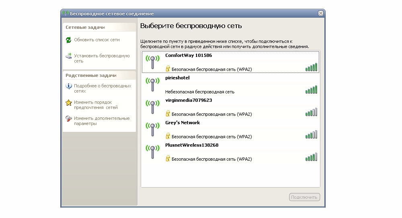
Task: Click the 'Родственные задачи' panel header
Action: click(x=99, y=75)
